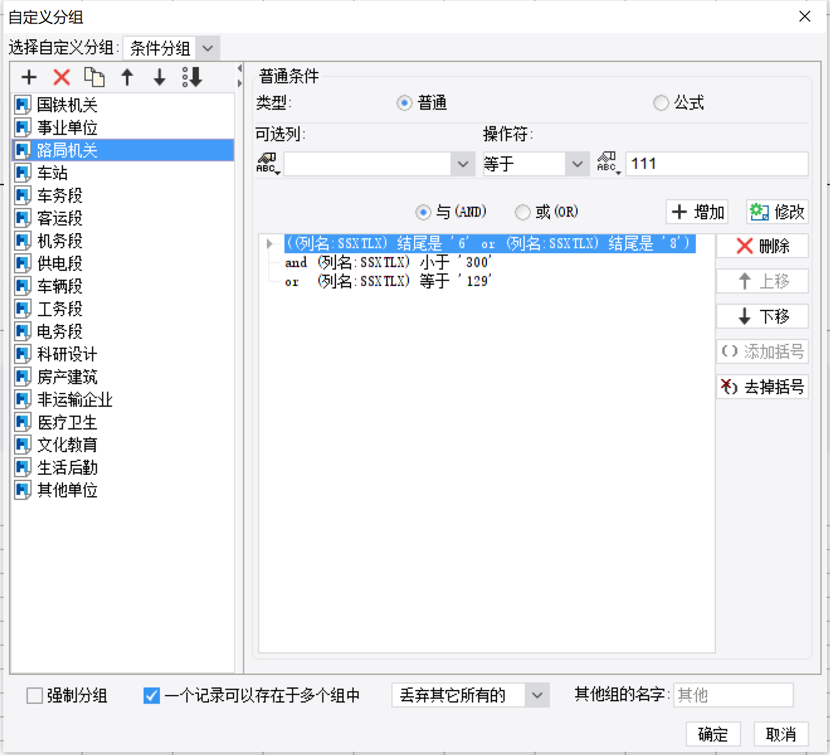Screen dimensions: 830x755
Task: Select the condition ending with '6' or '8'
Action: click(x=490, y=243)
